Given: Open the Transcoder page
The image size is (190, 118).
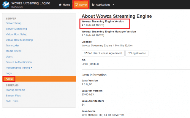Looking at the screenshot, I should [12, 45].
